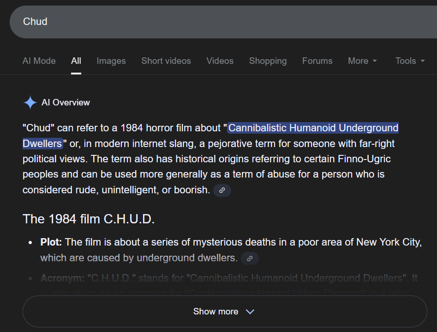Switch to the Forums tab
The width and height of the screenshot is (437, 332).
[317, 61]
